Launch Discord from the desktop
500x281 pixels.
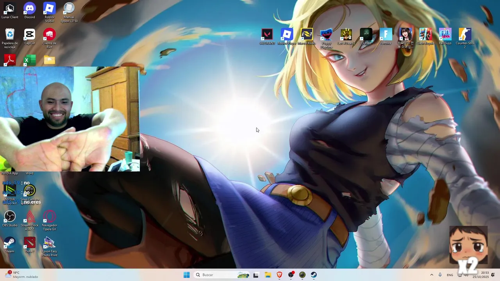[x=30, y=11]
